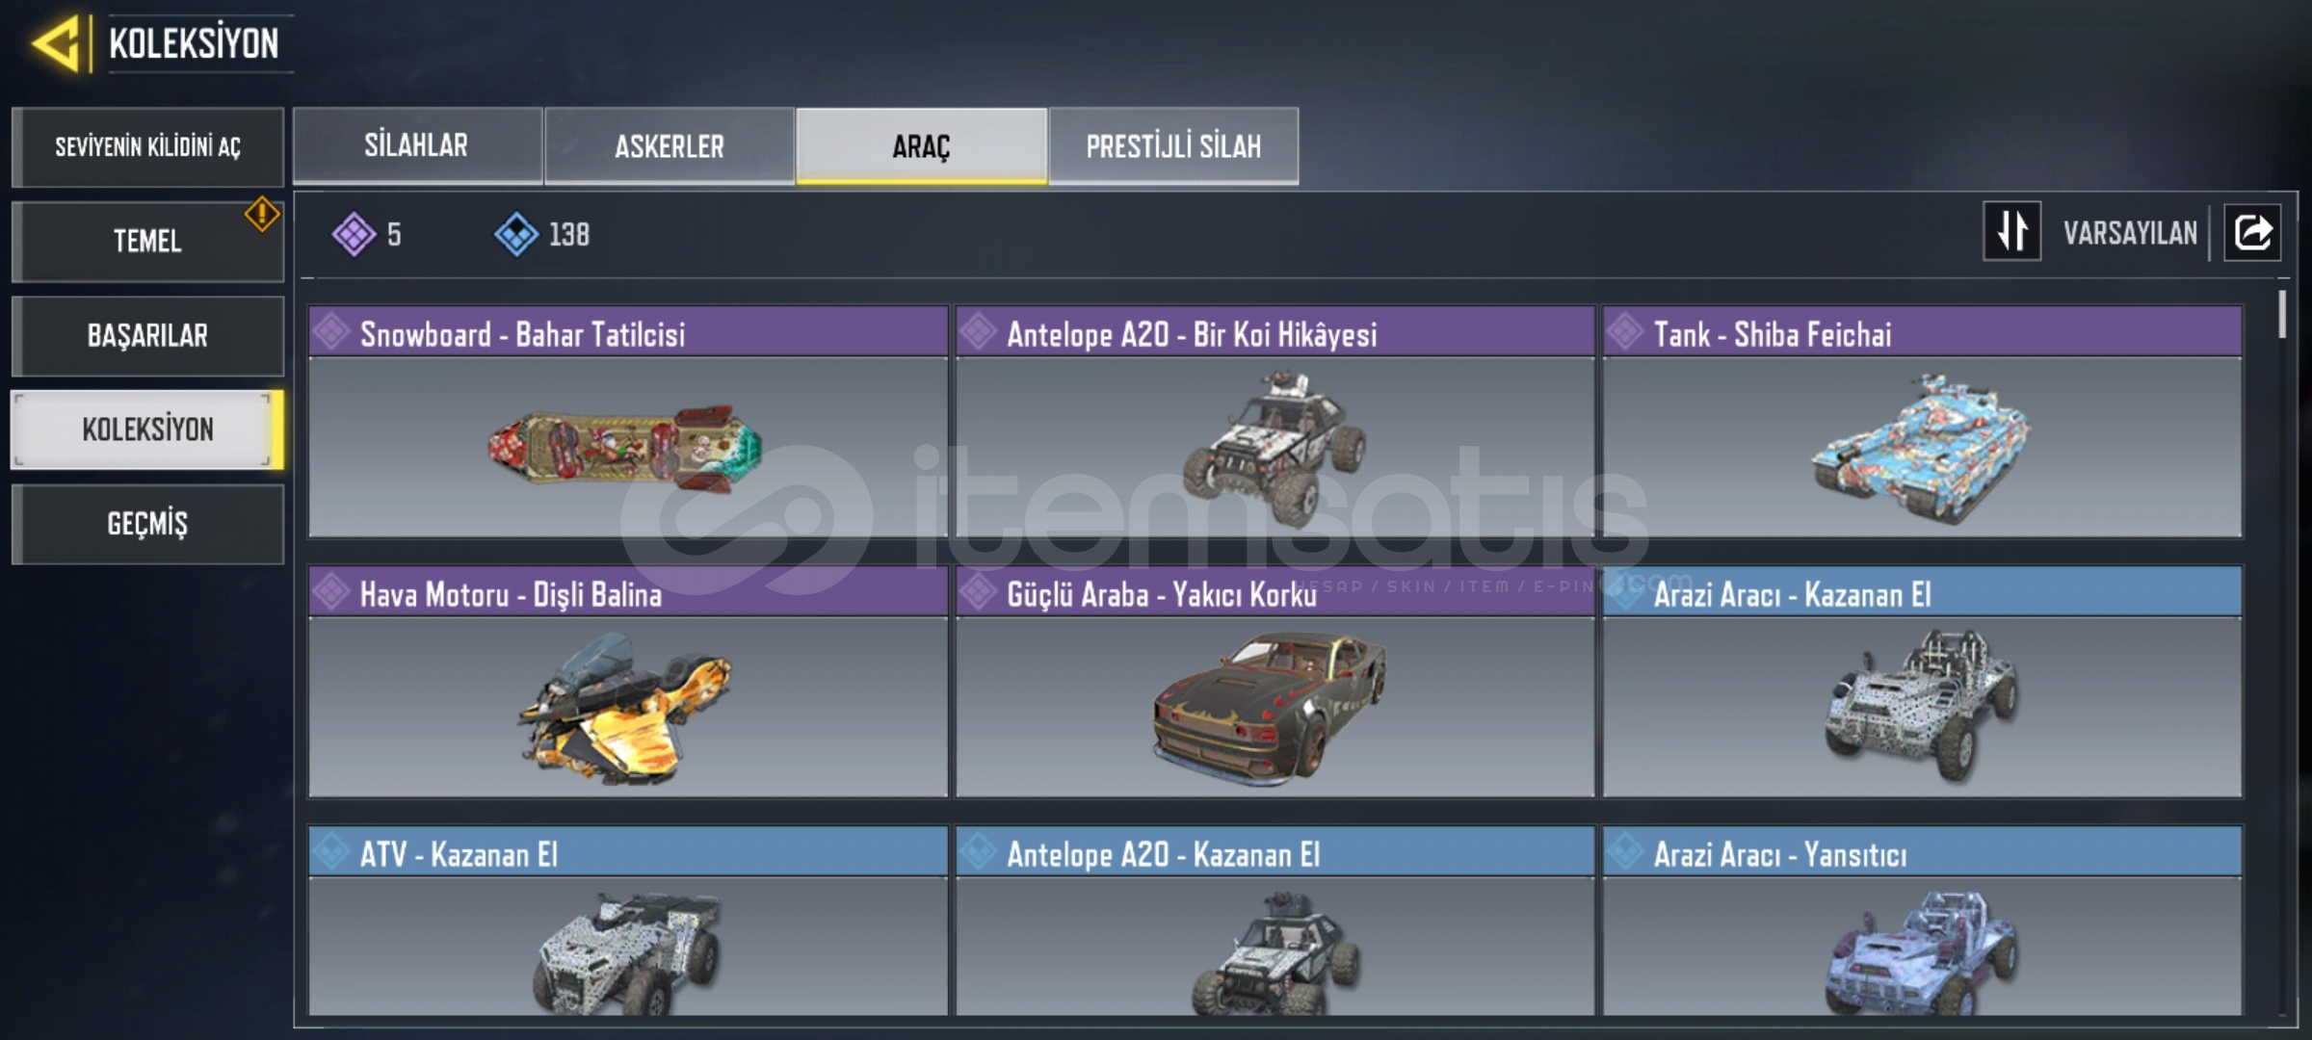This screenshot has width=2312, height=1040.
Task: Pick Hava Motoru - Dişli Balina skin
Action: (x=628, y=682)
